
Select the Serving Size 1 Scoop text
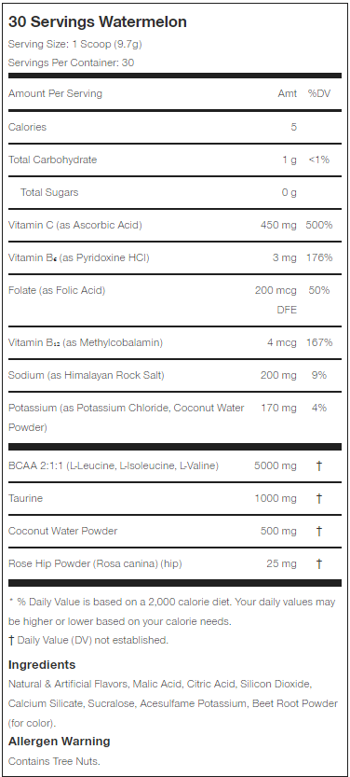pyautogui.click(x=75, y=44)
